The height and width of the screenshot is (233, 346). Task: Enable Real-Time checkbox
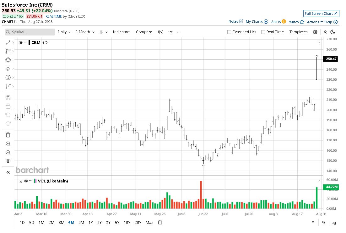coord(263,32)
